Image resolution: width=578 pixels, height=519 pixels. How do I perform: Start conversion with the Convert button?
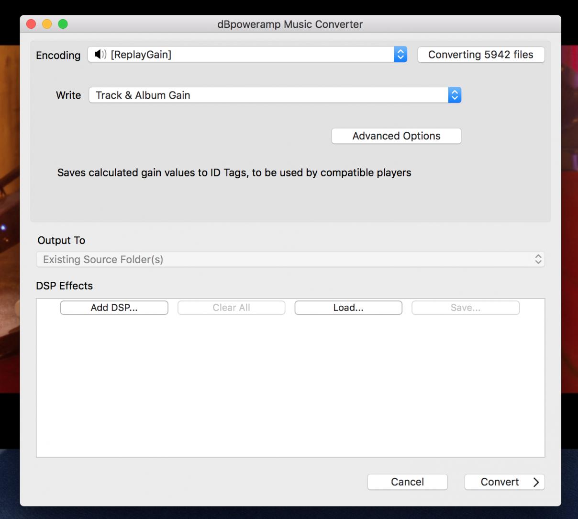pyautogui.click(x=500, y=482)
